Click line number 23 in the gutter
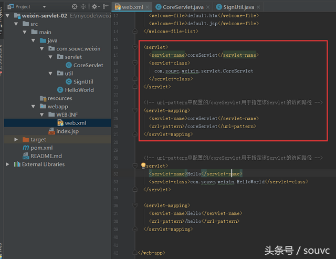The image size is (336, 259). tap(116, 102)
